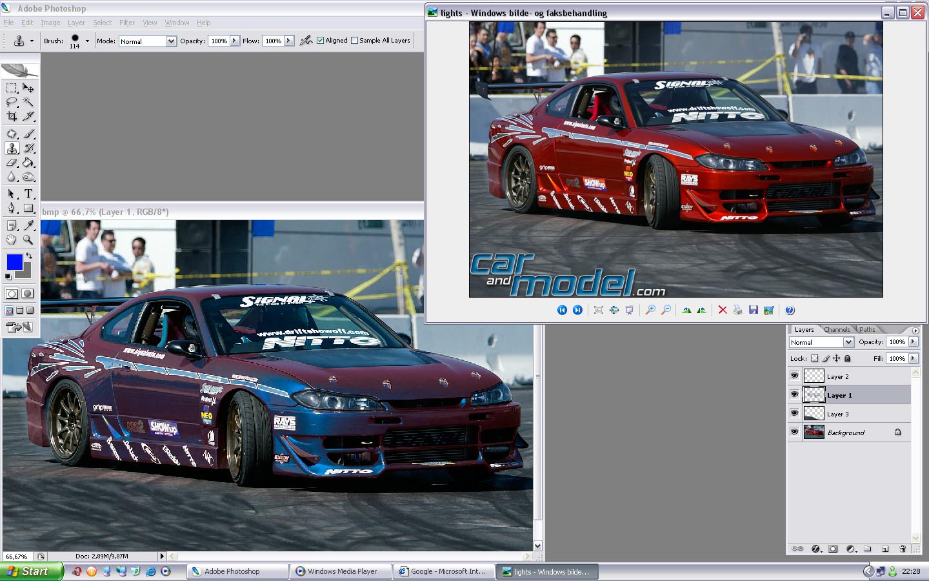Viewport: 929px width, 581px height.
Task: Open the Flow slider arrow
Action: tap(288, 41)
